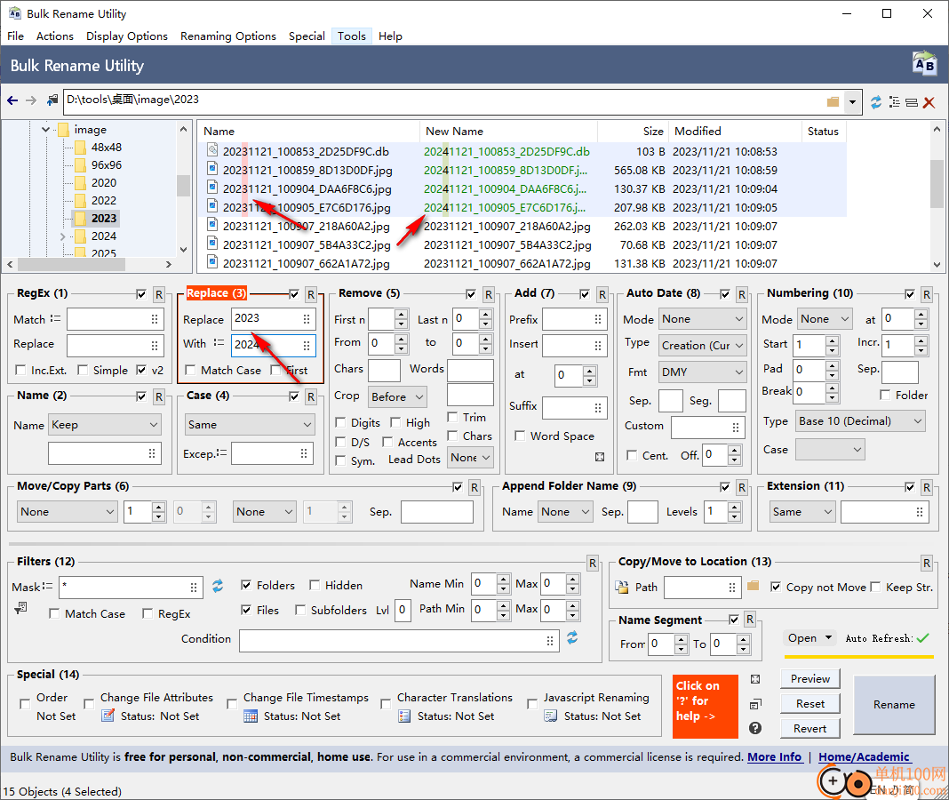Image resolution: width=949 pixels, height=800 pixels.
Task: Click the Revert button
Action: click(809, 729)
